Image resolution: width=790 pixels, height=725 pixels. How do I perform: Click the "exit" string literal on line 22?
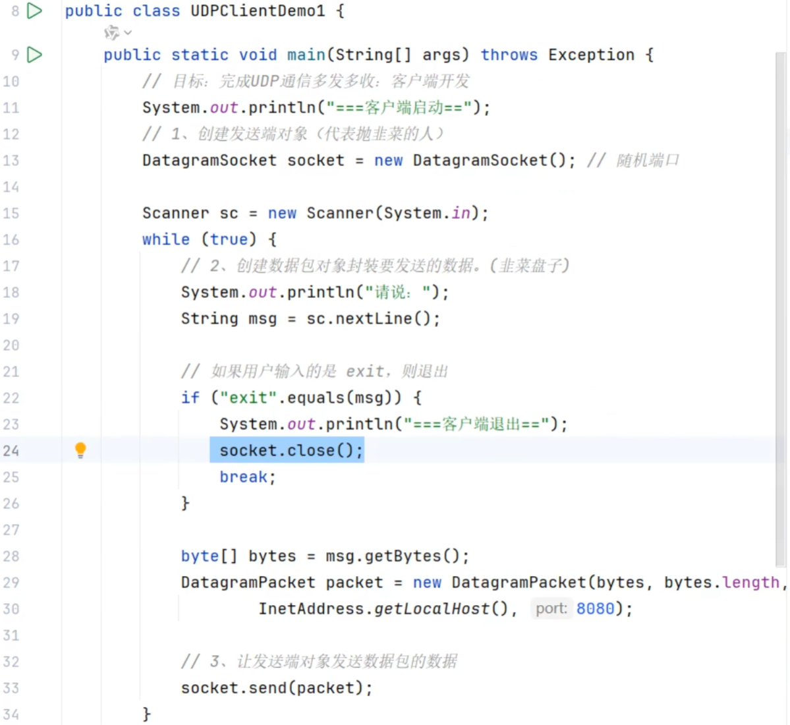click(248, 397)
